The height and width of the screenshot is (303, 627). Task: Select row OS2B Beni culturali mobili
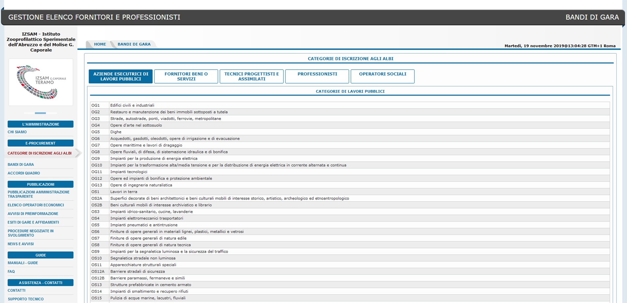pyautogui.click(x=350, y=205)
